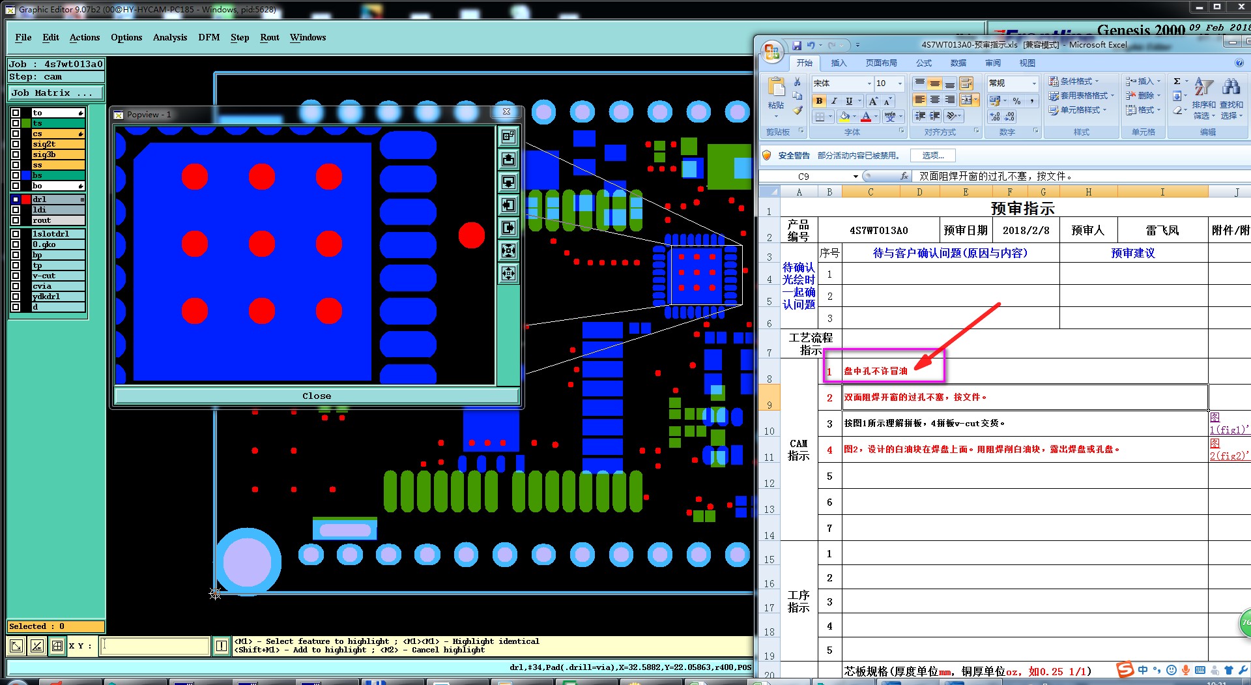This screenshot has height=685, width=1251.
Task: Open the font name dropdown 宋体
Action: pos(869,83)
